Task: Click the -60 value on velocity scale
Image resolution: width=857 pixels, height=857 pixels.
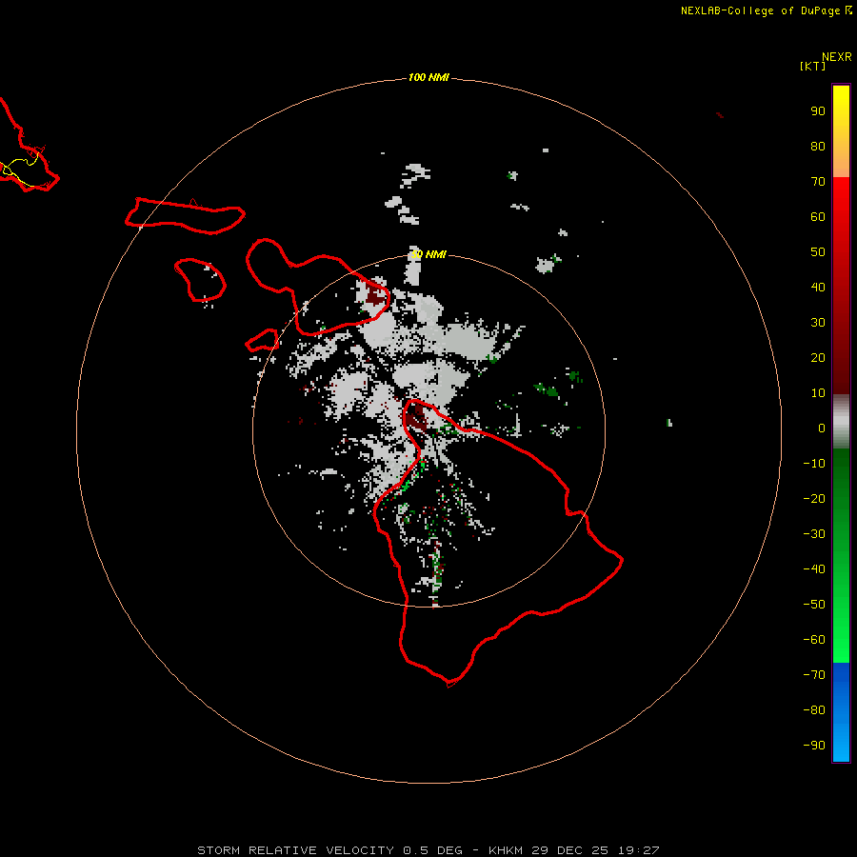Action: [814, 640]
